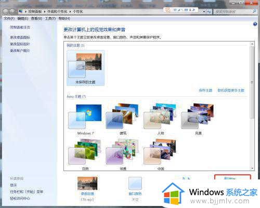Maximize the personalization window
Viewport: 260px width, 208px height.
point(241,3)
